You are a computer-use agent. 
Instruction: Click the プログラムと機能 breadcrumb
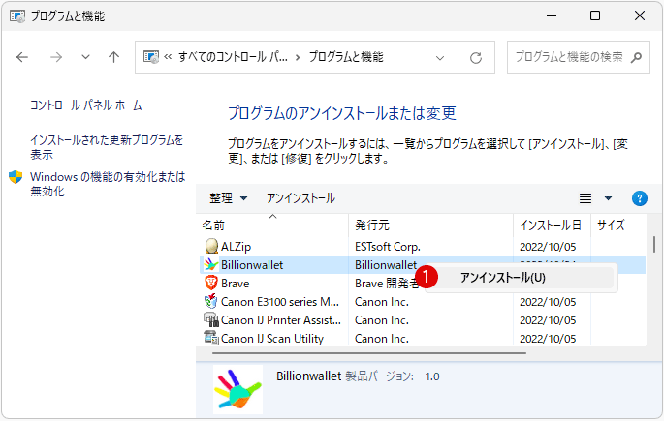point(346,57)
